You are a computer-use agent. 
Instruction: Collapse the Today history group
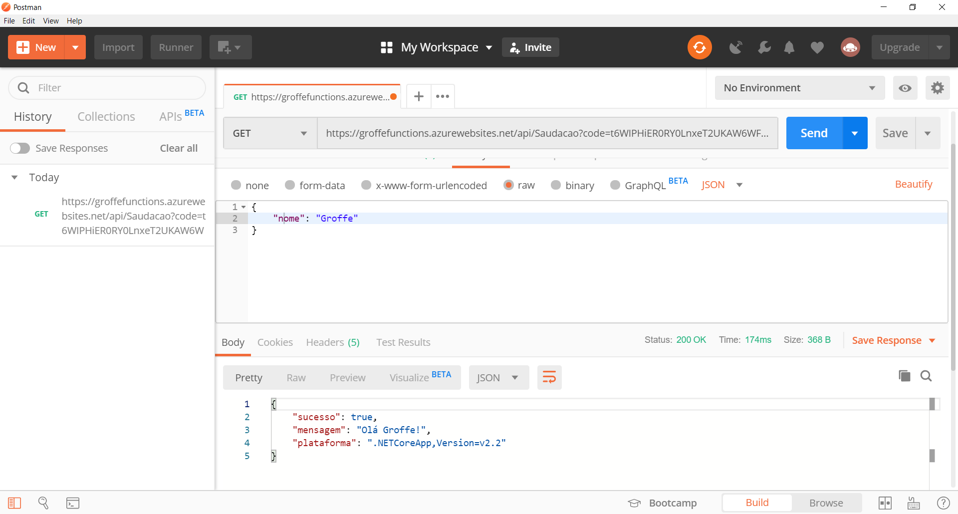click(x=14, y=177)
